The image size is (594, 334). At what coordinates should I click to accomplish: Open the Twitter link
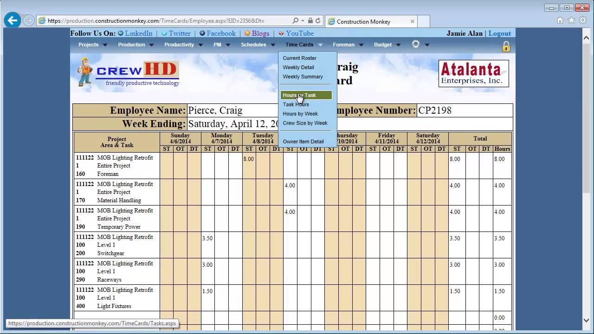(x=180, y=33)
